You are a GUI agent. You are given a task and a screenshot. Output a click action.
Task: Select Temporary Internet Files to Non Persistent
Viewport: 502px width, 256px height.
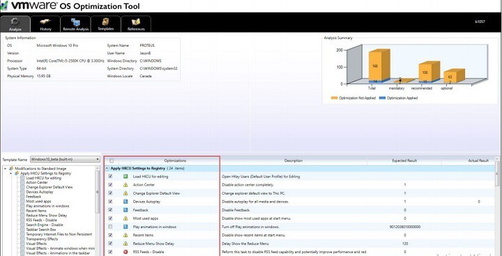tap(59, 234)
